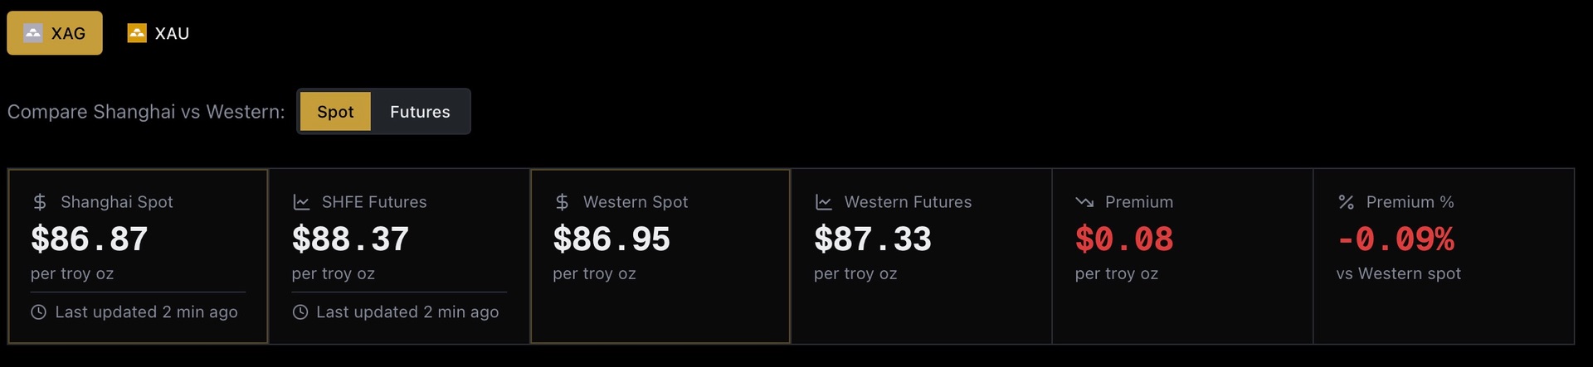1593x367 pixels.
Task: Click the red -0.09% premium value
Action: 1396,239
